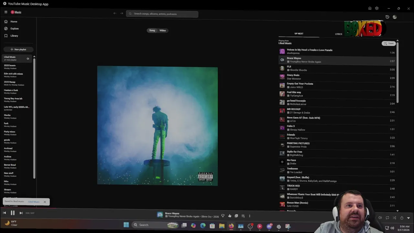Click the search songs input field
414x233 pixels.
pyautogui.click(x=162, y=14)
